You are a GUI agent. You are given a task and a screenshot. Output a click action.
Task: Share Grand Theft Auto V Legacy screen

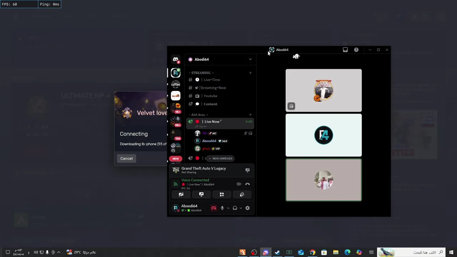tap(247, 170)
